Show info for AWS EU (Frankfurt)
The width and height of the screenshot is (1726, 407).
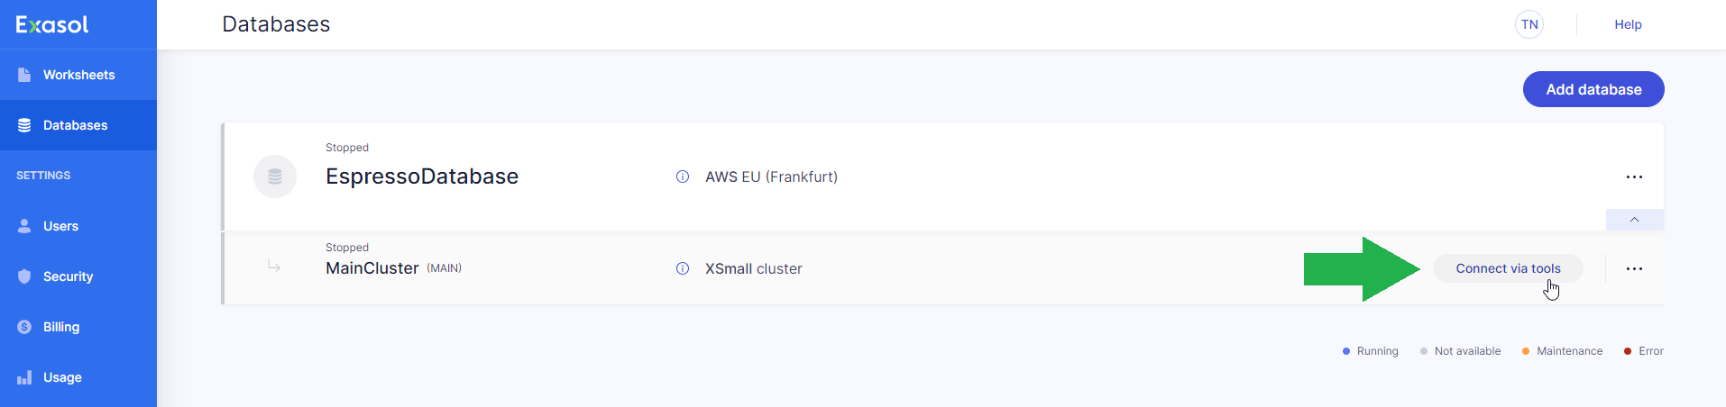(683, 176)
